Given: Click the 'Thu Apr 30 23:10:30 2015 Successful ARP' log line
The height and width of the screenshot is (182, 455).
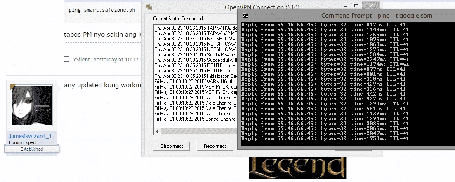Looking at the screenshot, I should coord(196,60).
